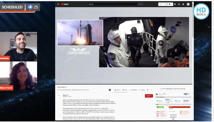The image size is (214, 122).
Task: Click the HD BLOG.it logo
Action: point(201,11)
